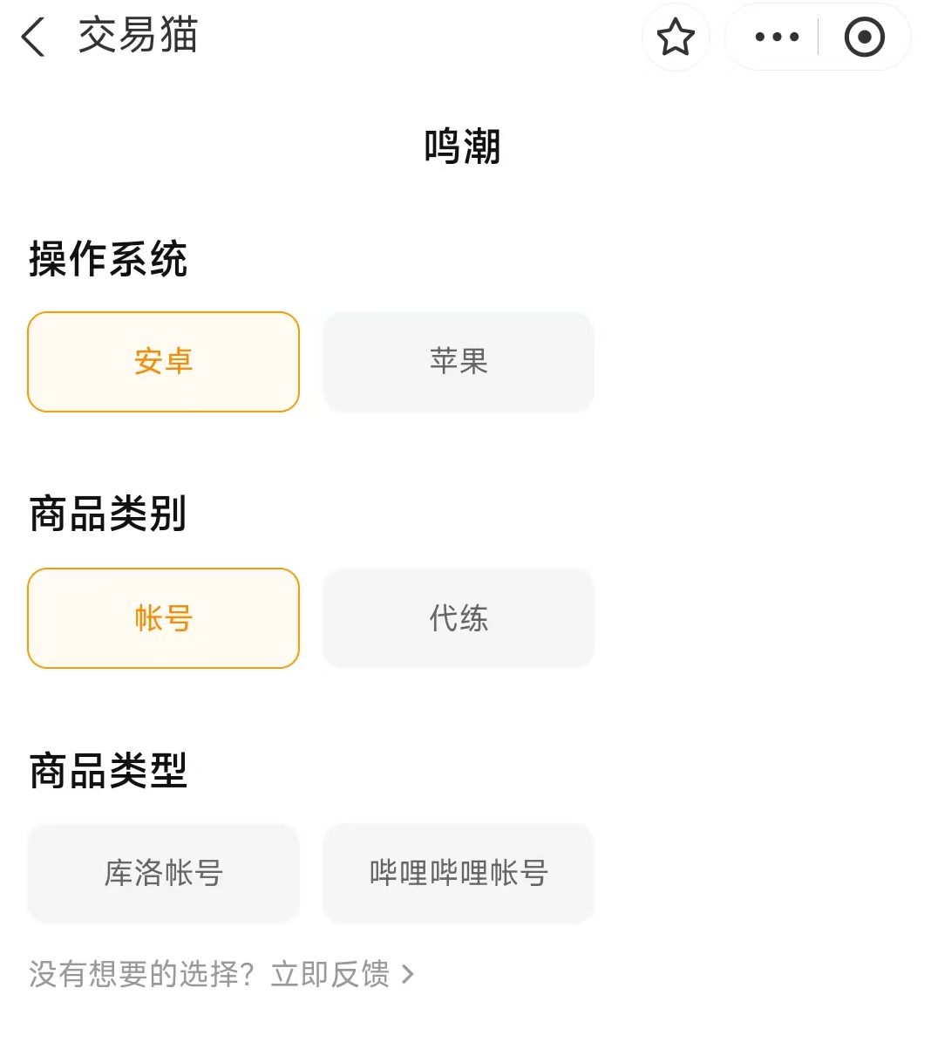
Task: Close mini program via the circle-dot icon
Action: (x=864, y=37)
